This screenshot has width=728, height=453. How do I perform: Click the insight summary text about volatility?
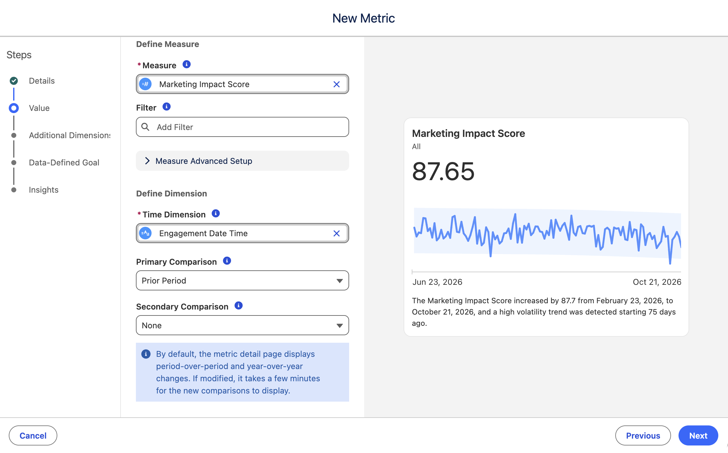click(x=544, y=312)
